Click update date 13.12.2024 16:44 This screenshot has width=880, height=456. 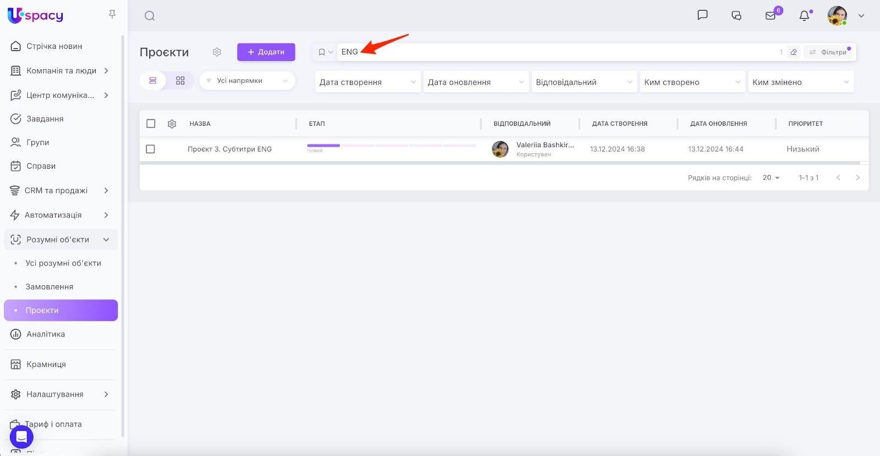pyautogui.click(x=716, y=149)
